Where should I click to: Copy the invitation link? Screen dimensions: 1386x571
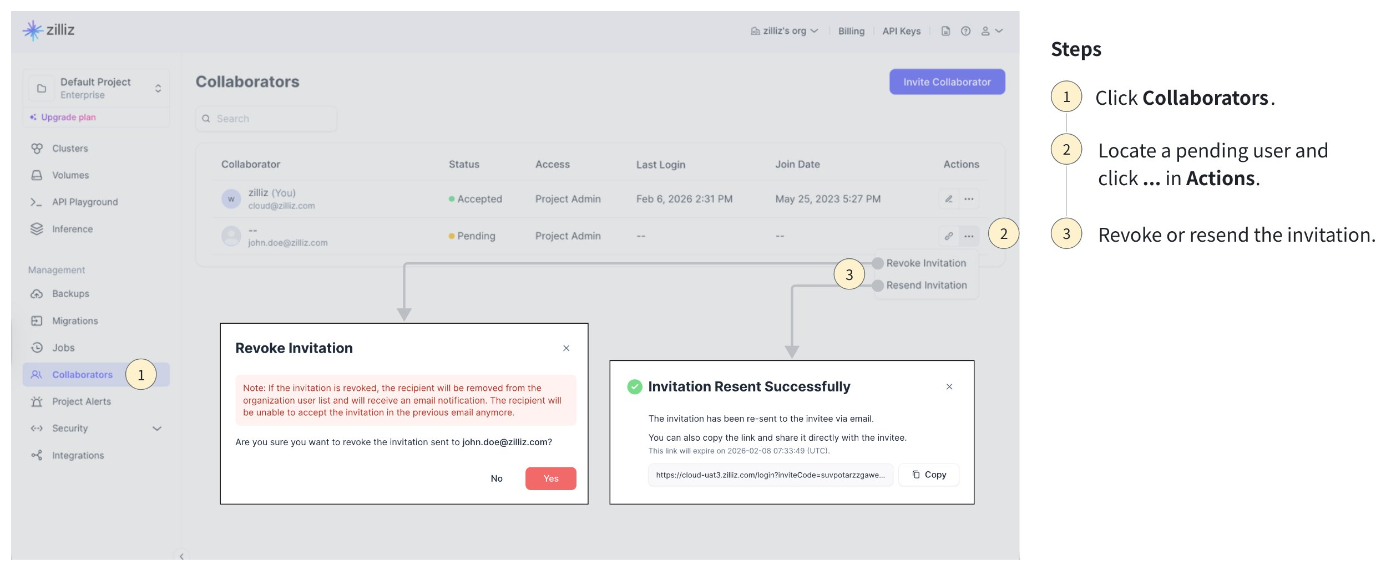click(x=929, y=475)
